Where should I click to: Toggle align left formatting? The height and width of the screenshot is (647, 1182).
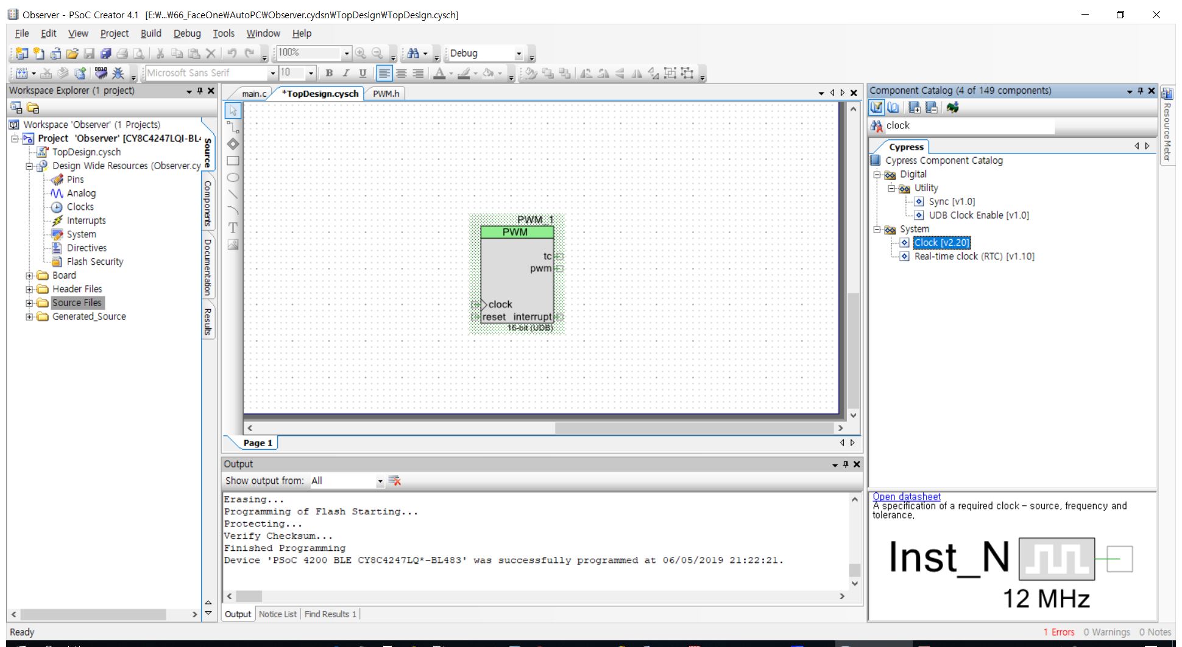(x=384, y=73)
